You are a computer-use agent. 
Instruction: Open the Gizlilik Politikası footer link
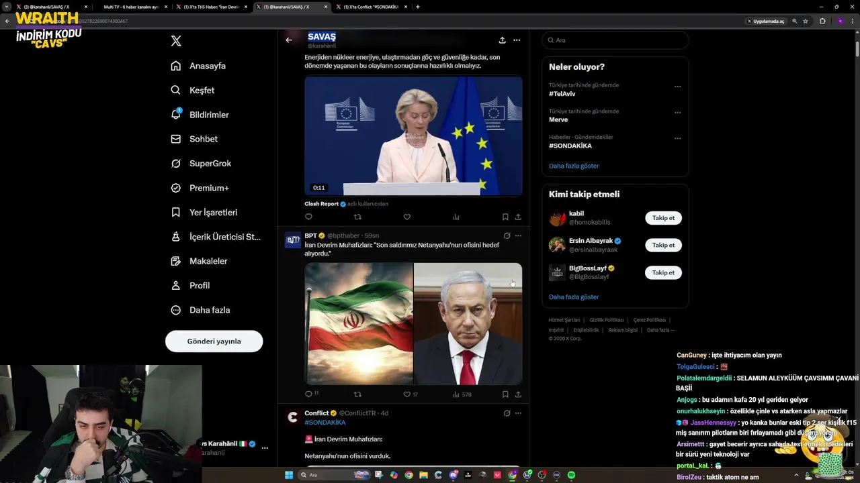pos(607,320)
